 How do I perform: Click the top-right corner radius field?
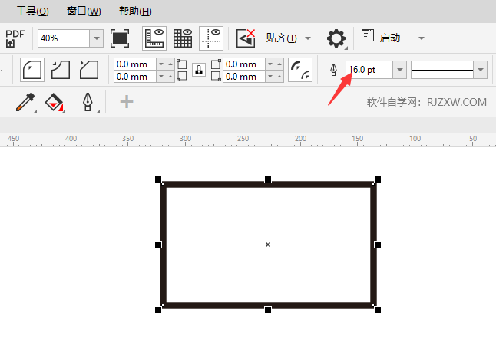[243, 64]
